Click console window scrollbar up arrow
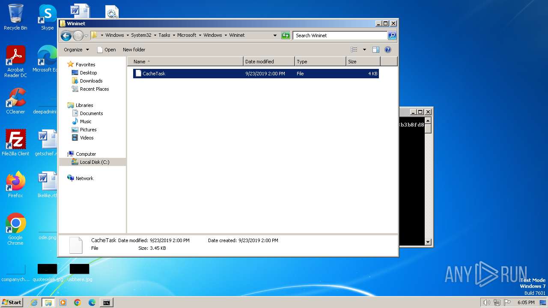548x308 pixels. tap(428, 121)
